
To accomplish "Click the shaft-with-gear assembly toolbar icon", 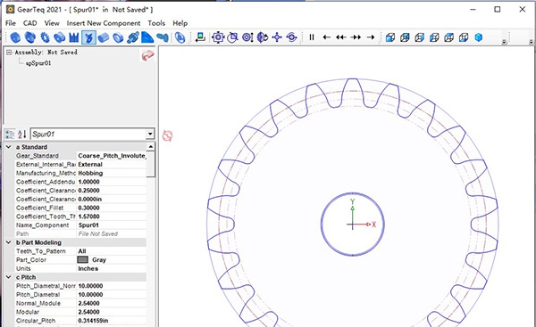I will 132,37.
